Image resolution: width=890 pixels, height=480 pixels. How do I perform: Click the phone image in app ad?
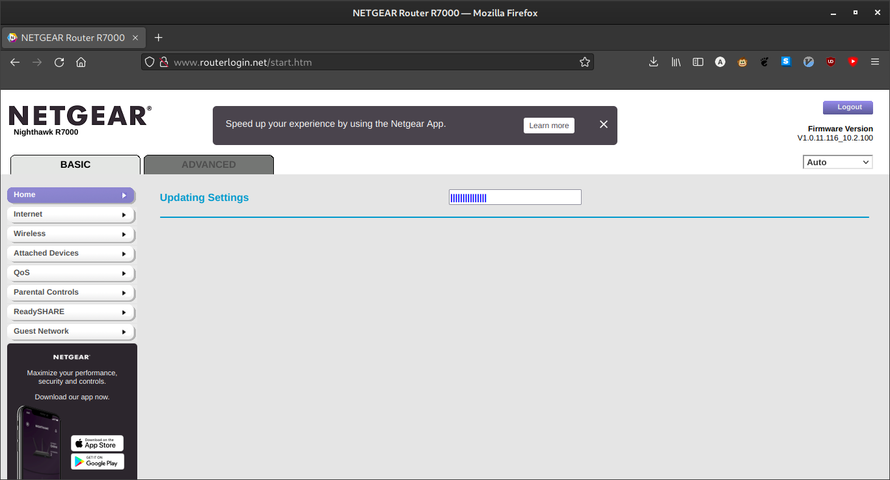click(38, 443)
